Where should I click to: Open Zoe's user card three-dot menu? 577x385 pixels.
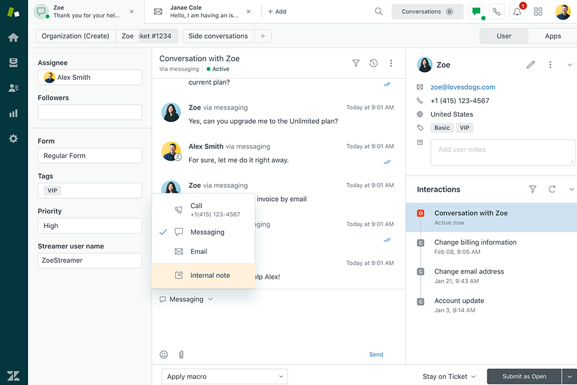tap(550, 65)
